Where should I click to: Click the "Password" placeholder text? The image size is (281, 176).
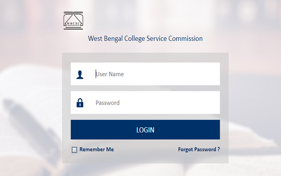click(107, 103)
